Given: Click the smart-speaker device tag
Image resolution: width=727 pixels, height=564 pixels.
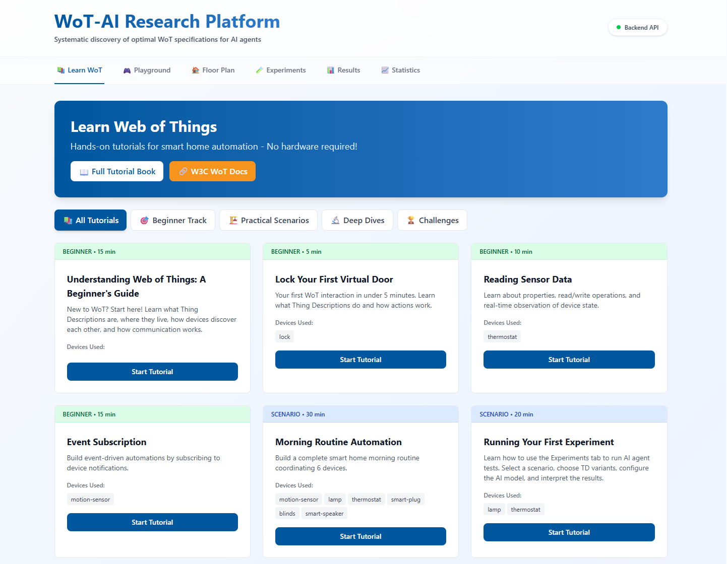Looking at the screenshot, I should [324, 514].
